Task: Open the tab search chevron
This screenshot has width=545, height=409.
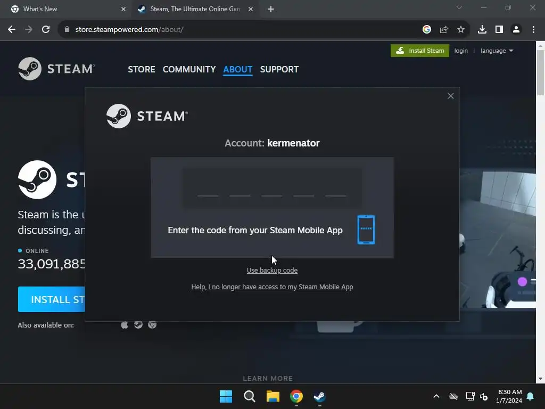Action: pyautogui.click(x=459, y=7)
